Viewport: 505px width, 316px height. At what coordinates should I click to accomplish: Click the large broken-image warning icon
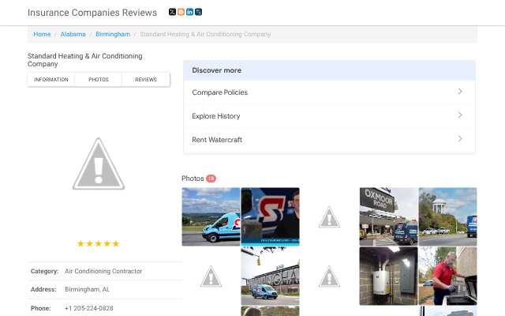click(99, 164)
